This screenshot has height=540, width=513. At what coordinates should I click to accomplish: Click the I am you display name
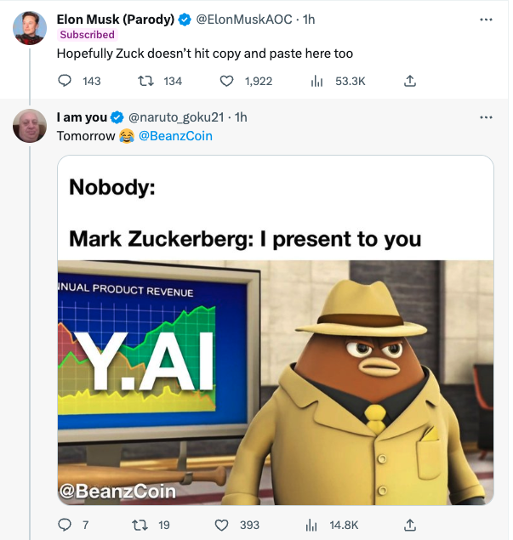coord(82,117)
